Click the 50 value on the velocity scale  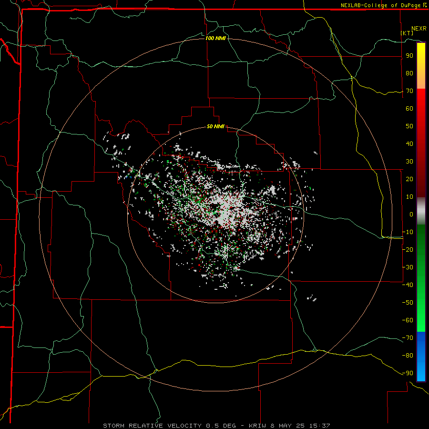pos(409,126)
